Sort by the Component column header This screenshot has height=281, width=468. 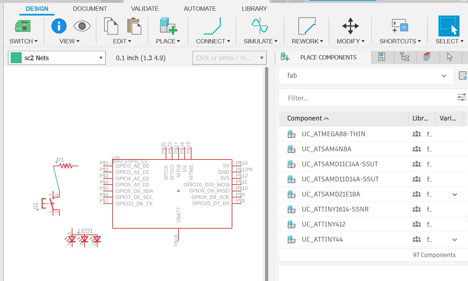tap(304, 118)
